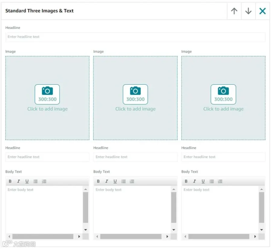Insert numbered list in left Body Text

[x=44, y=181]
